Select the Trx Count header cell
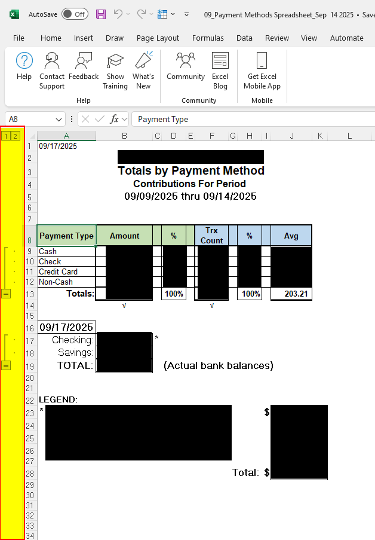The width and height of the screenshot is (375, 540). (211, 236)
